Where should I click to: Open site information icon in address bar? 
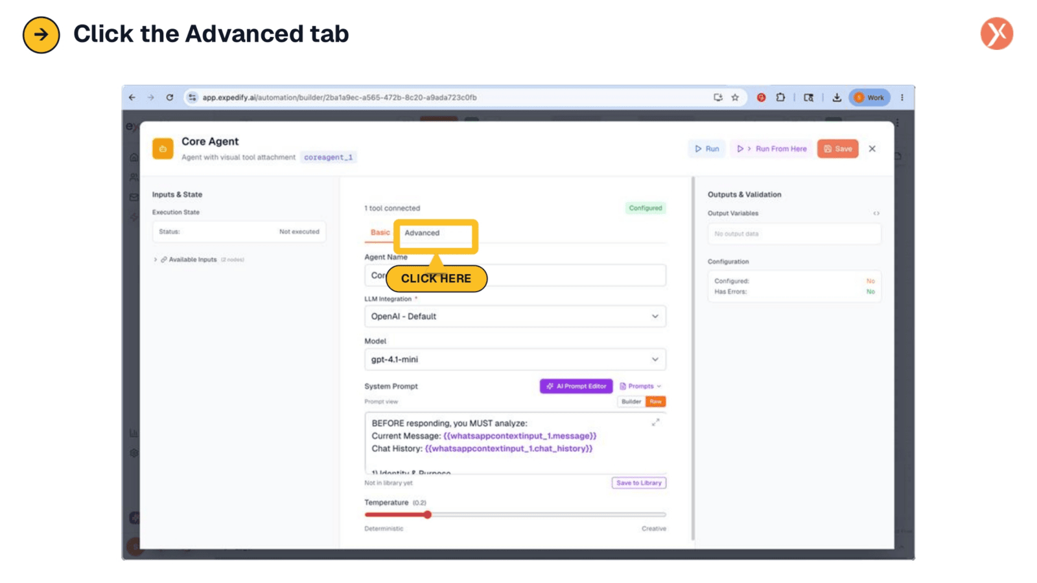(192, 97)
